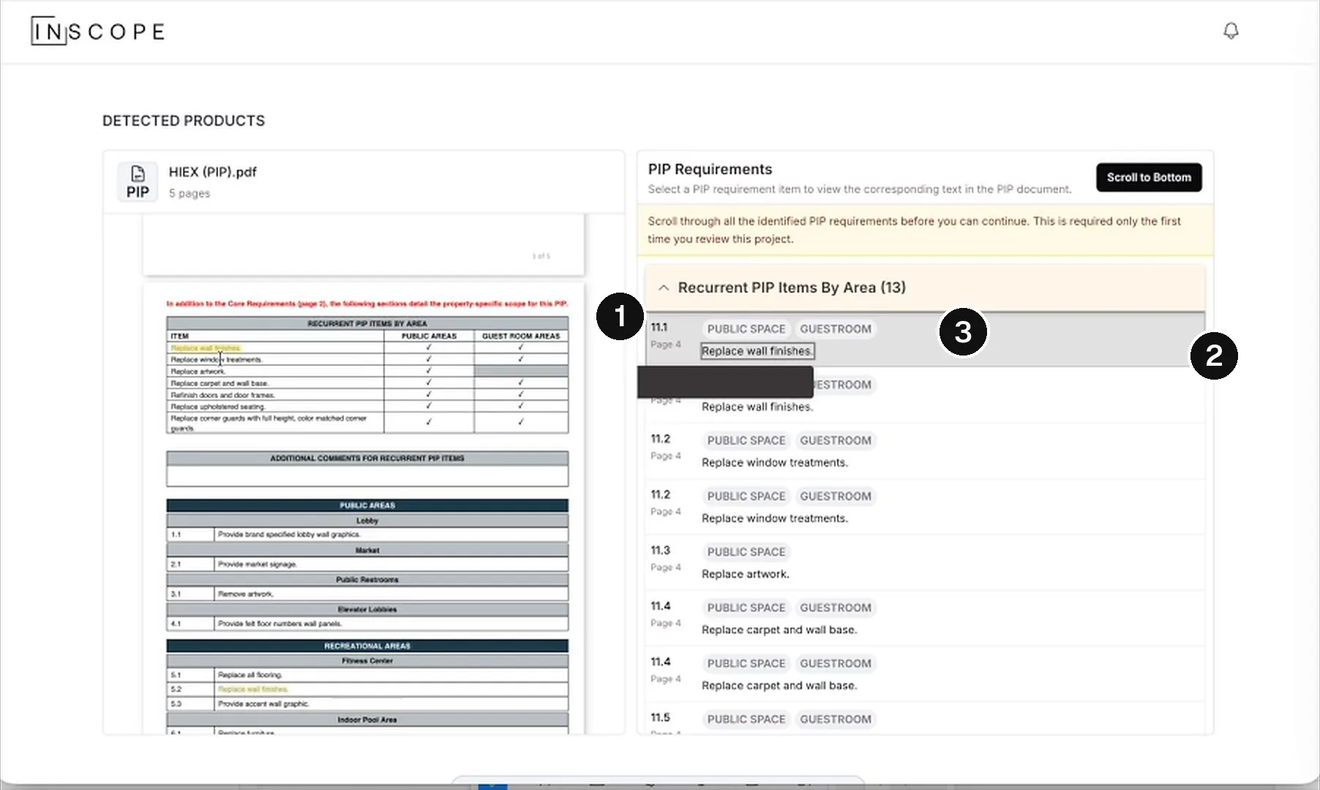Click the red Core Requirements note in the PDF
This screenshot has height=790, width=1320.
pos(367,304)
